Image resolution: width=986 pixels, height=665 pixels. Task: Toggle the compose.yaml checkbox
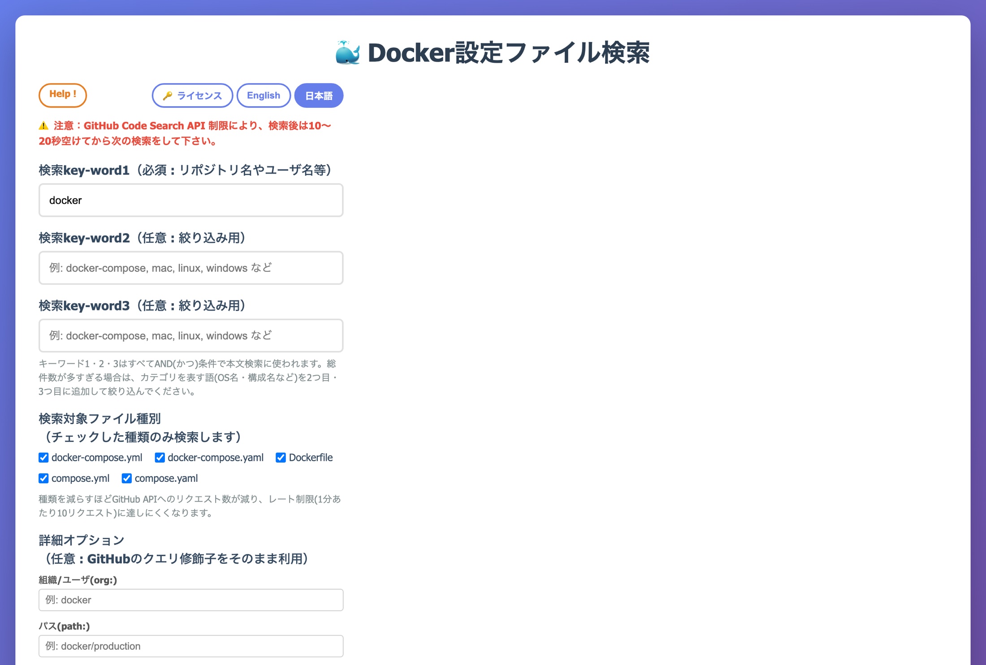click(x=127, y=478)
